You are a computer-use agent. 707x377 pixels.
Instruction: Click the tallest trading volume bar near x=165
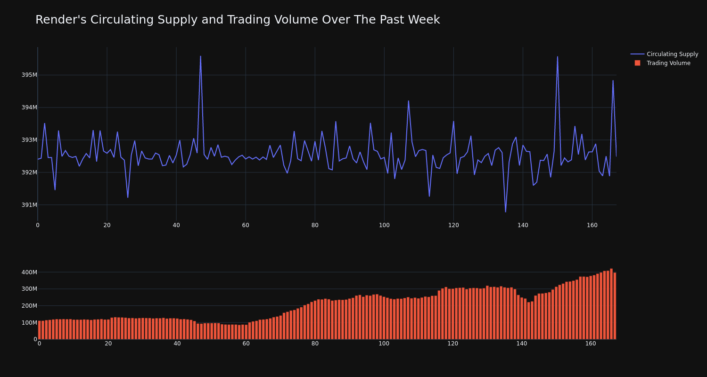611,304
